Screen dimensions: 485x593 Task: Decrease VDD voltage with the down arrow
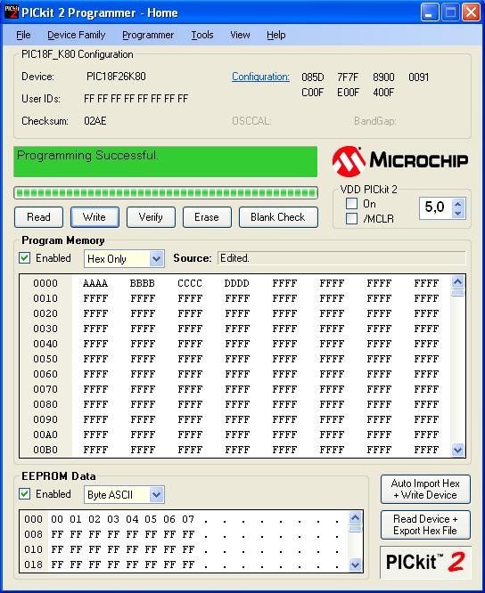(457, 214)
